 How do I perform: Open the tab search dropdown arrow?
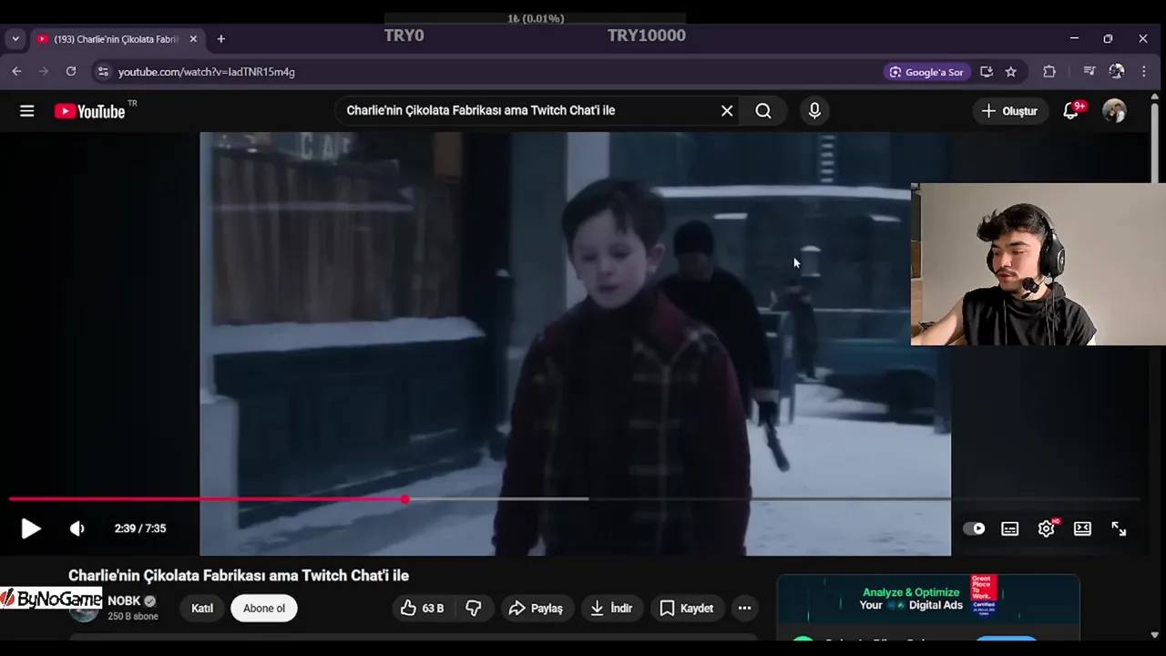15,39
